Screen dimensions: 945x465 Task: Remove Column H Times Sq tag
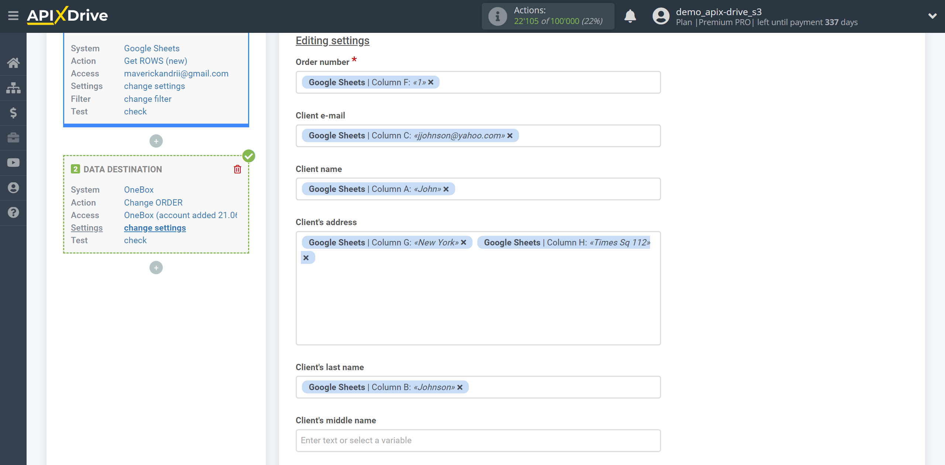click(x=306, y=258)
